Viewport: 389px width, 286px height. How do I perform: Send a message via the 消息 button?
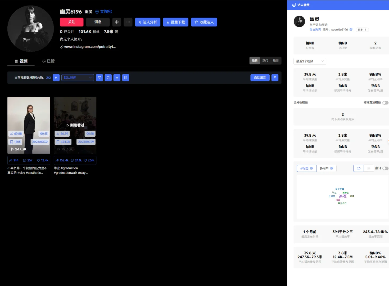pos(98,22)
